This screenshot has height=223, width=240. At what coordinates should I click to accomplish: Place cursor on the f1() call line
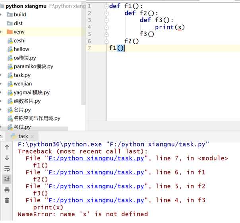click(116, 48)
